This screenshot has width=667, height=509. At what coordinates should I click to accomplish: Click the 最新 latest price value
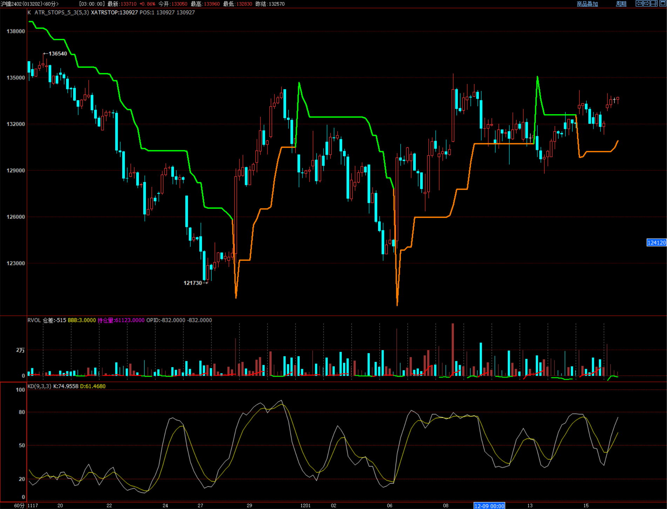pos(128,4)
